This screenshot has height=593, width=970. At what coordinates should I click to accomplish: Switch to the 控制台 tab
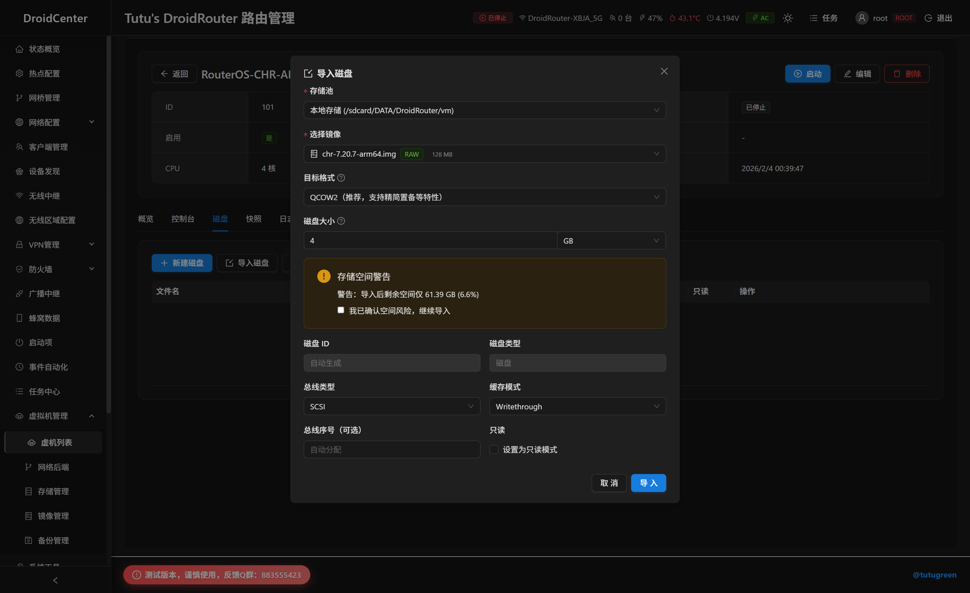click(183, 219)
